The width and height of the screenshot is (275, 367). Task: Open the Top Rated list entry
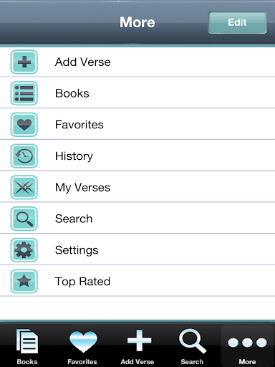click(137, 281)
